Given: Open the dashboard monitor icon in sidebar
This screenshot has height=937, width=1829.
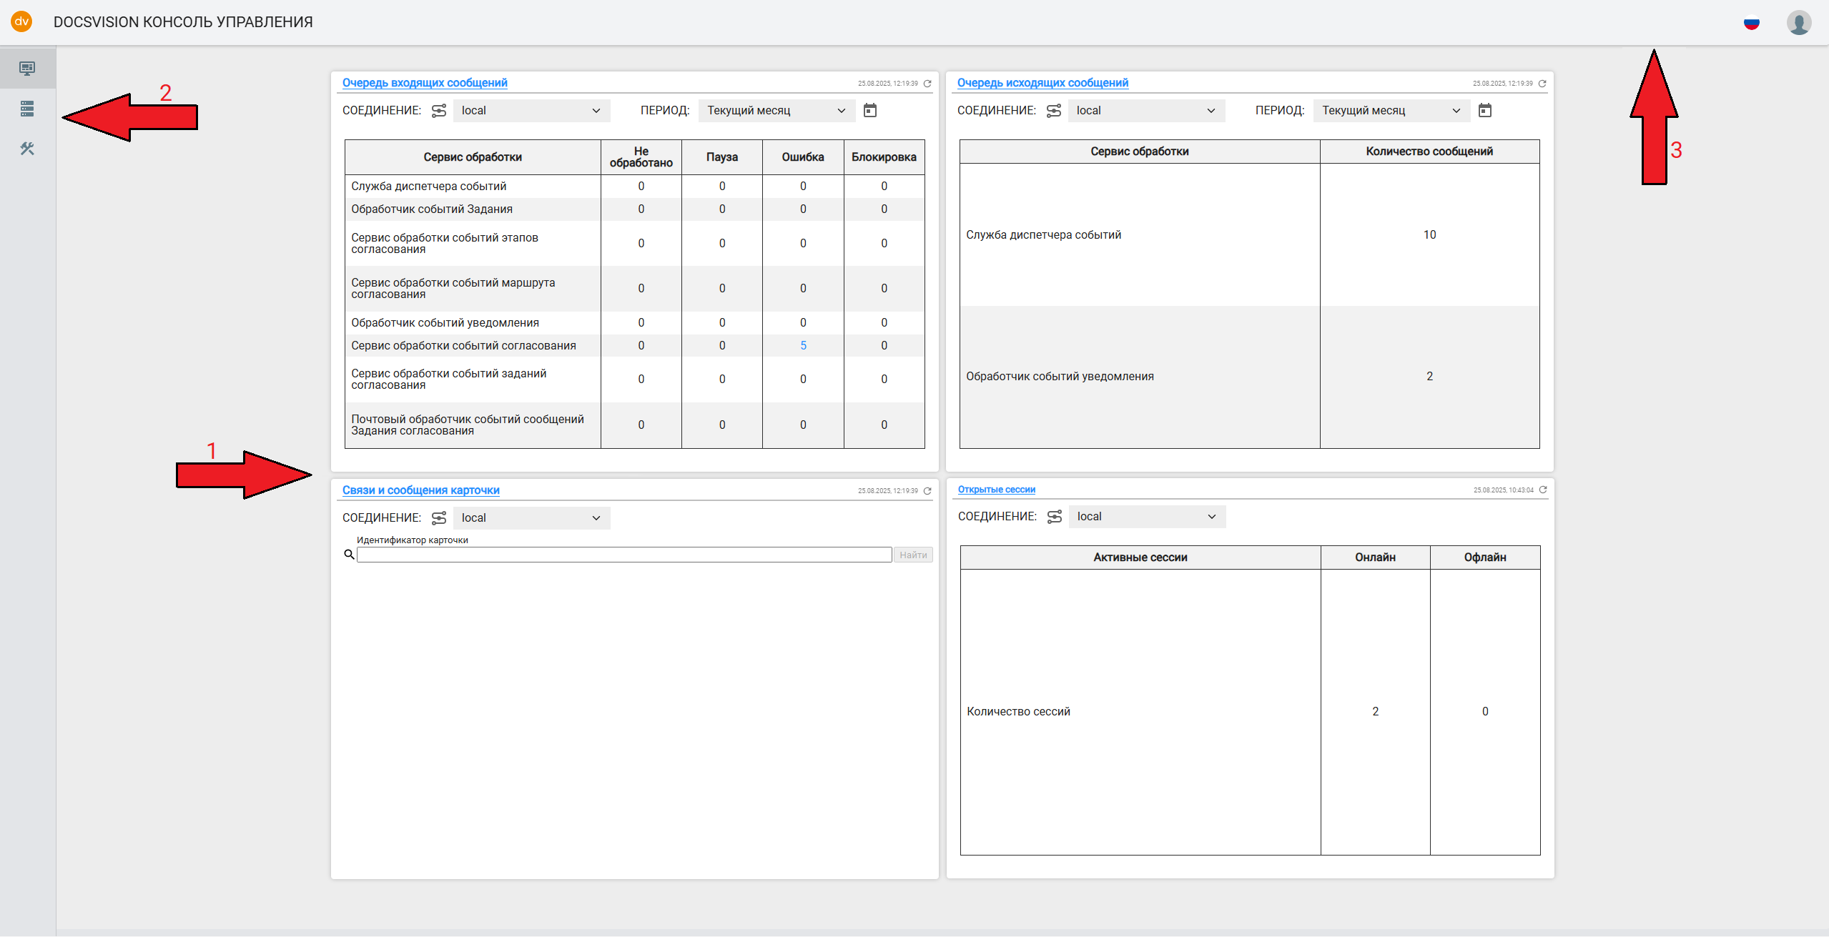Looking at the screenshot, I should [27, 69].
